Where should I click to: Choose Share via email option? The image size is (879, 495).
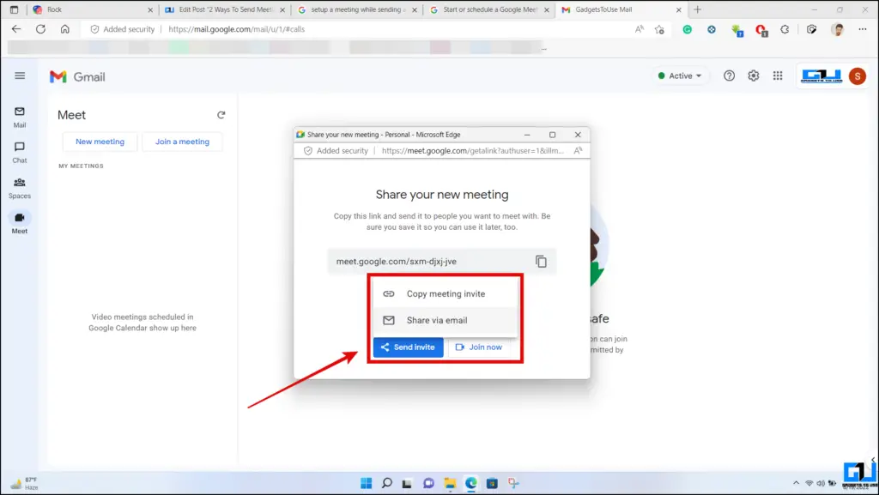[446, 320]
